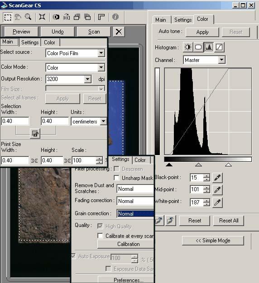The height and width of the screenshot is (283, 259).
Task: Open the information icon
Action: point(115,17)
